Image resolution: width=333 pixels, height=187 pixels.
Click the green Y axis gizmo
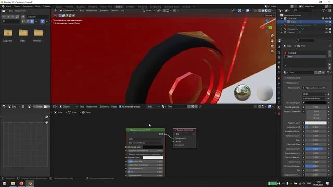coord(270,28)
